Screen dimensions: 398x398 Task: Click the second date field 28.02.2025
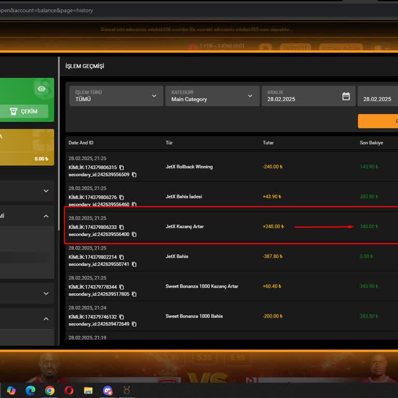click(x=377, y=99)
